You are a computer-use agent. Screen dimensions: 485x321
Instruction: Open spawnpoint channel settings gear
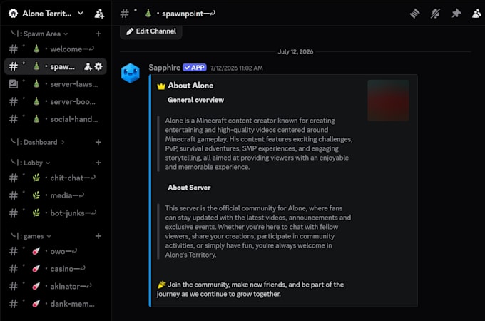(x=98, y=66)
